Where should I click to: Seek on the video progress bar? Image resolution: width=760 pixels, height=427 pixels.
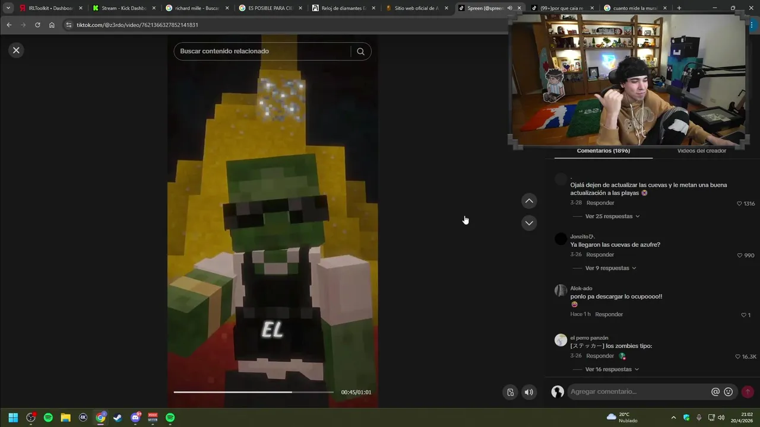(x=254, y=392)
